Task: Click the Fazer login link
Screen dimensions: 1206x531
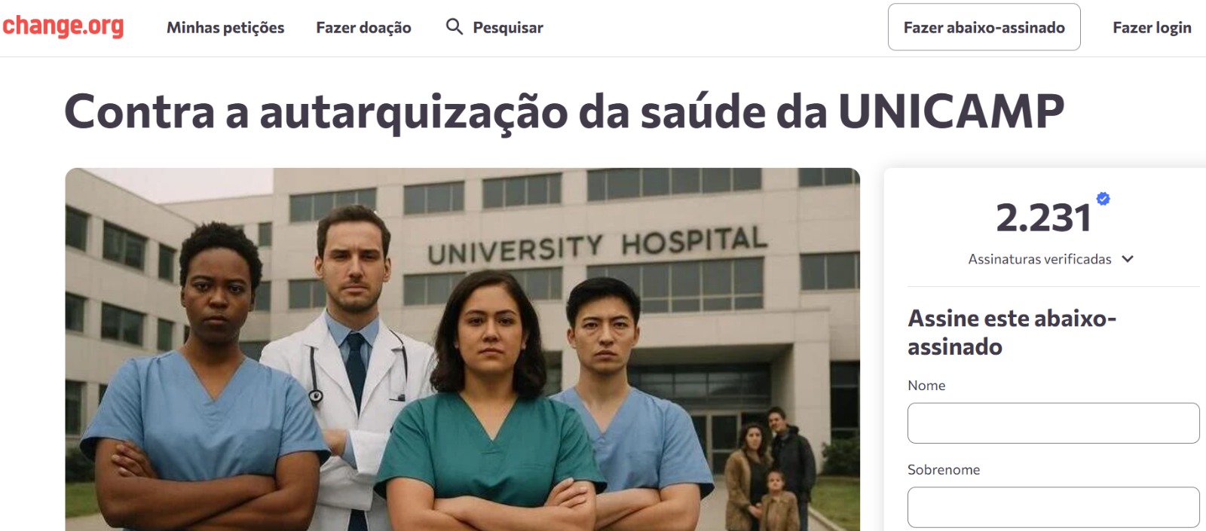Action: click(x=1152, y=28)
